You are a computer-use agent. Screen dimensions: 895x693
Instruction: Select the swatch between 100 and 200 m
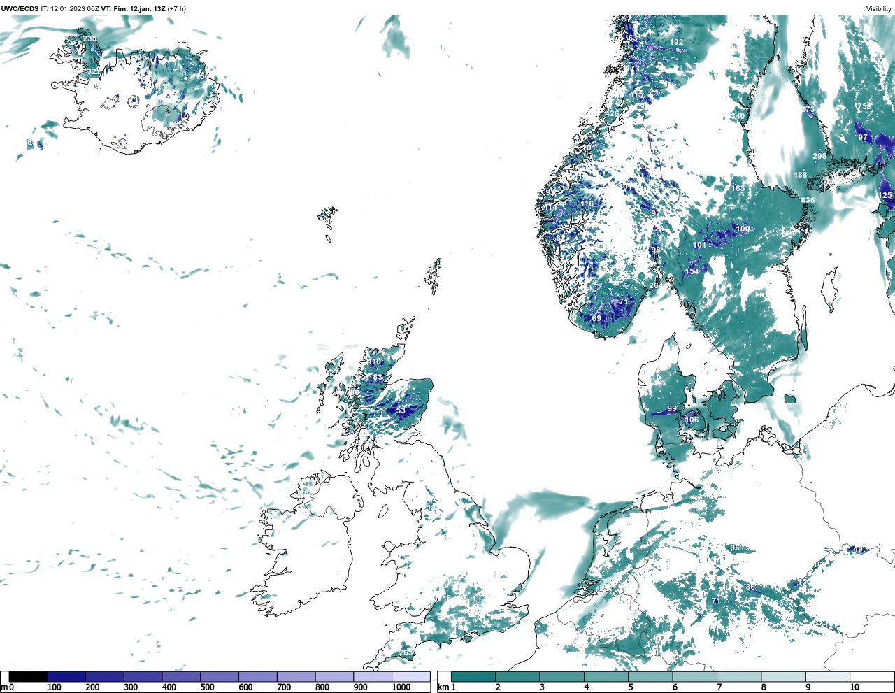click(66, 676)
